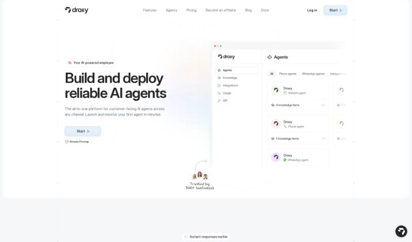412x242 pixels.
Task: Click the droxy logo in the header
Action: click(76, 10)
